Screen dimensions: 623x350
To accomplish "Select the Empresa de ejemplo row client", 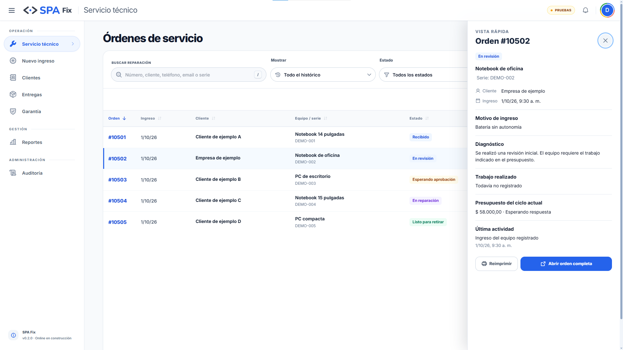I will pyautogui.click(x=218, y=158).
